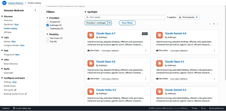This screenshot has height=111, width=226.
Task: Check the Text Vision (7) modality checkbox
Action: click(x=48, y=38)
